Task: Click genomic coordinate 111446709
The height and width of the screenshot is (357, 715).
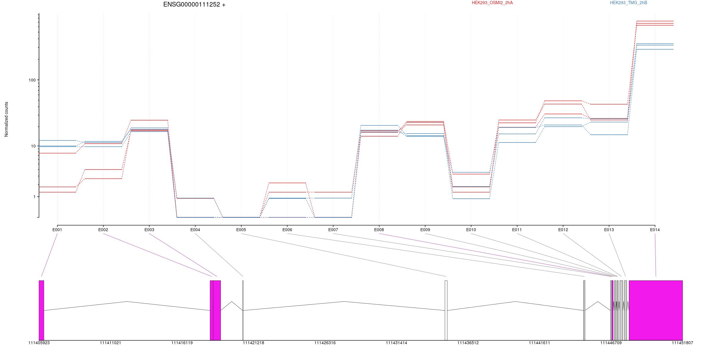Action: [x=611, y=343]
